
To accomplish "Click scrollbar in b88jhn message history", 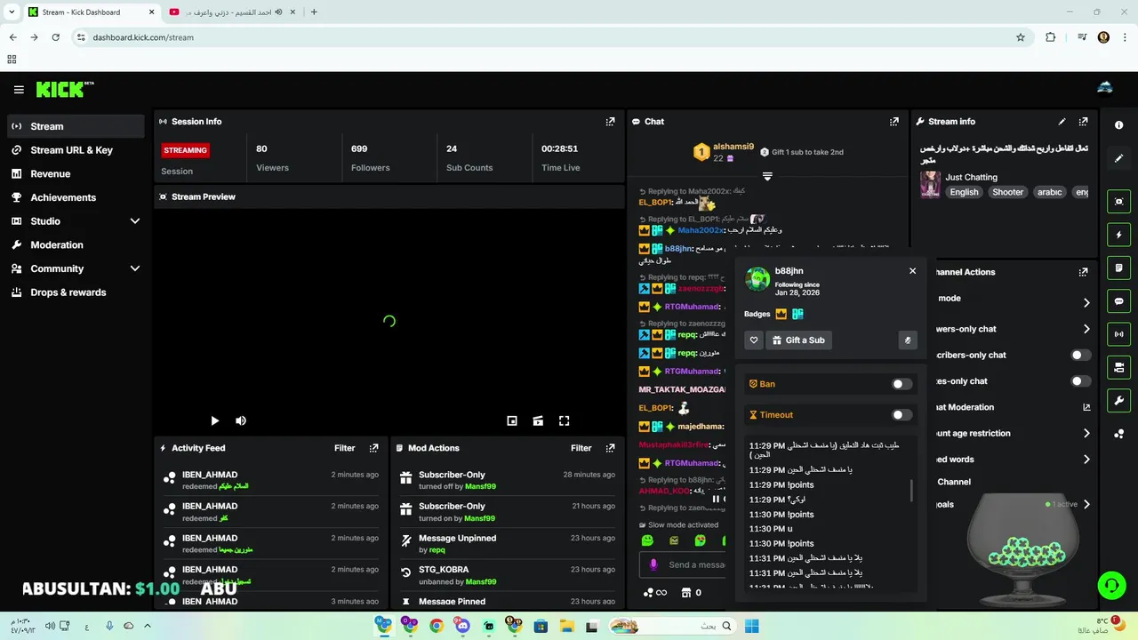I will (x=911, y=491).
